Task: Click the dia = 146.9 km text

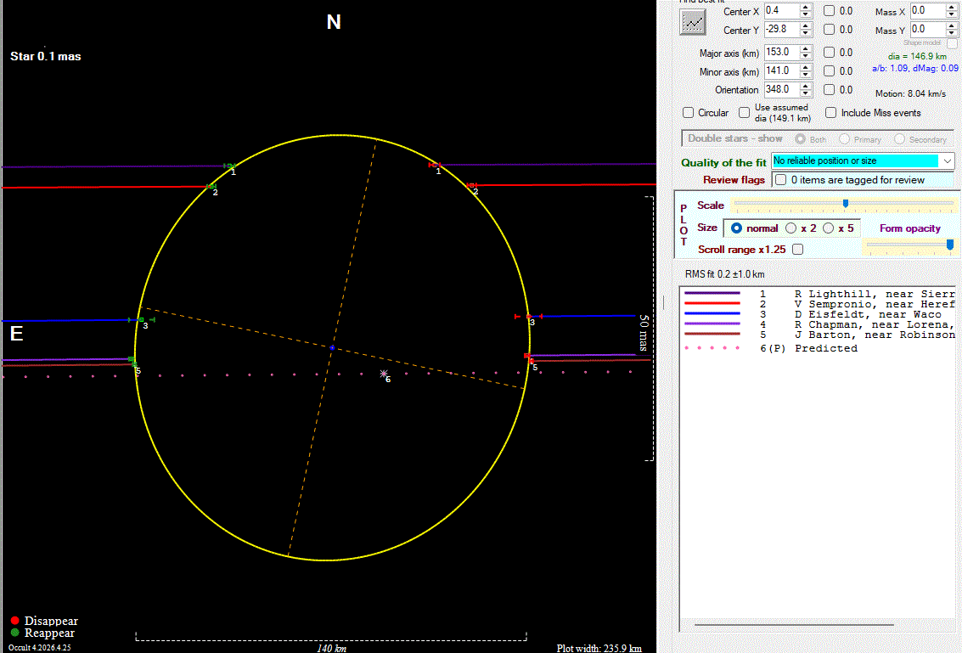Action: pos(917,56)
